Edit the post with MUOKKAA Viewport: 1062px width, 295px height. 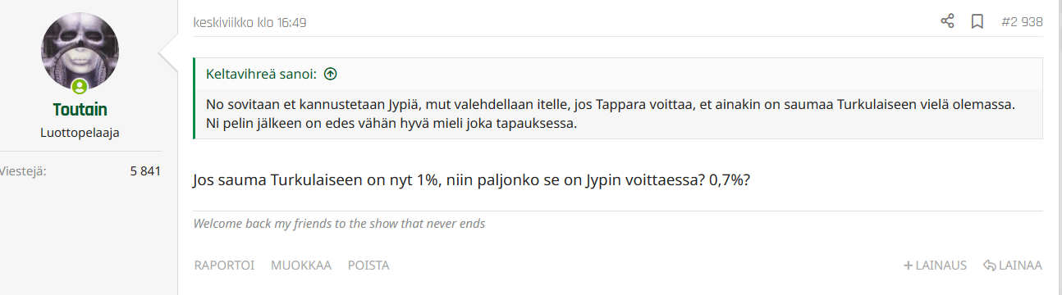click(x=301, y=265)
